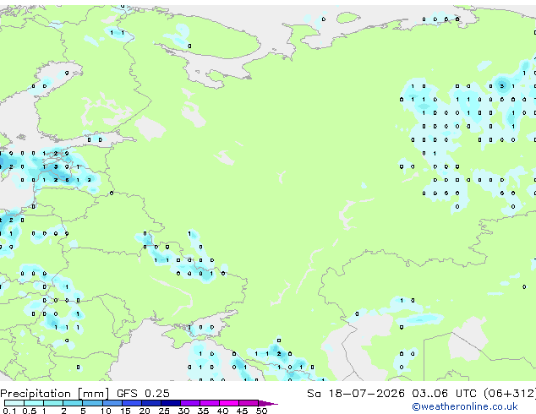Click the "0.1" legend tick label

coord(9,411)
